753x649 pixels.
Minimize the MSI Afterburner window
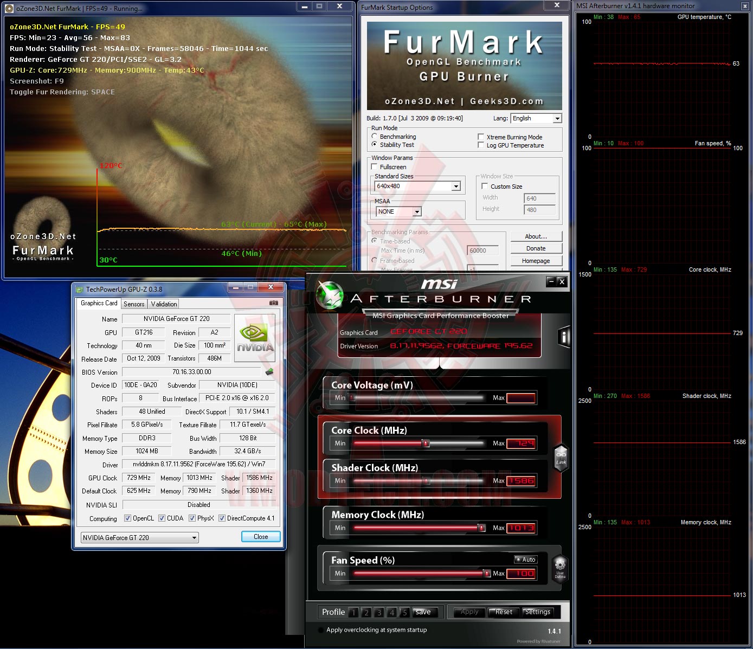551,281
